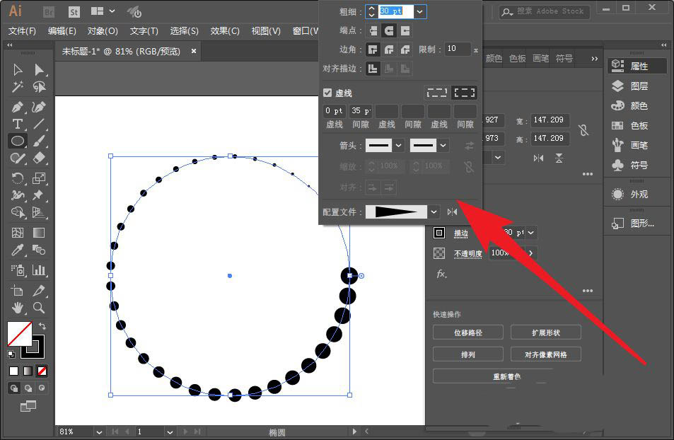Screen dimensions: 674x440
Task: Open the 效果(C) menu
Action: pos(225,31)
